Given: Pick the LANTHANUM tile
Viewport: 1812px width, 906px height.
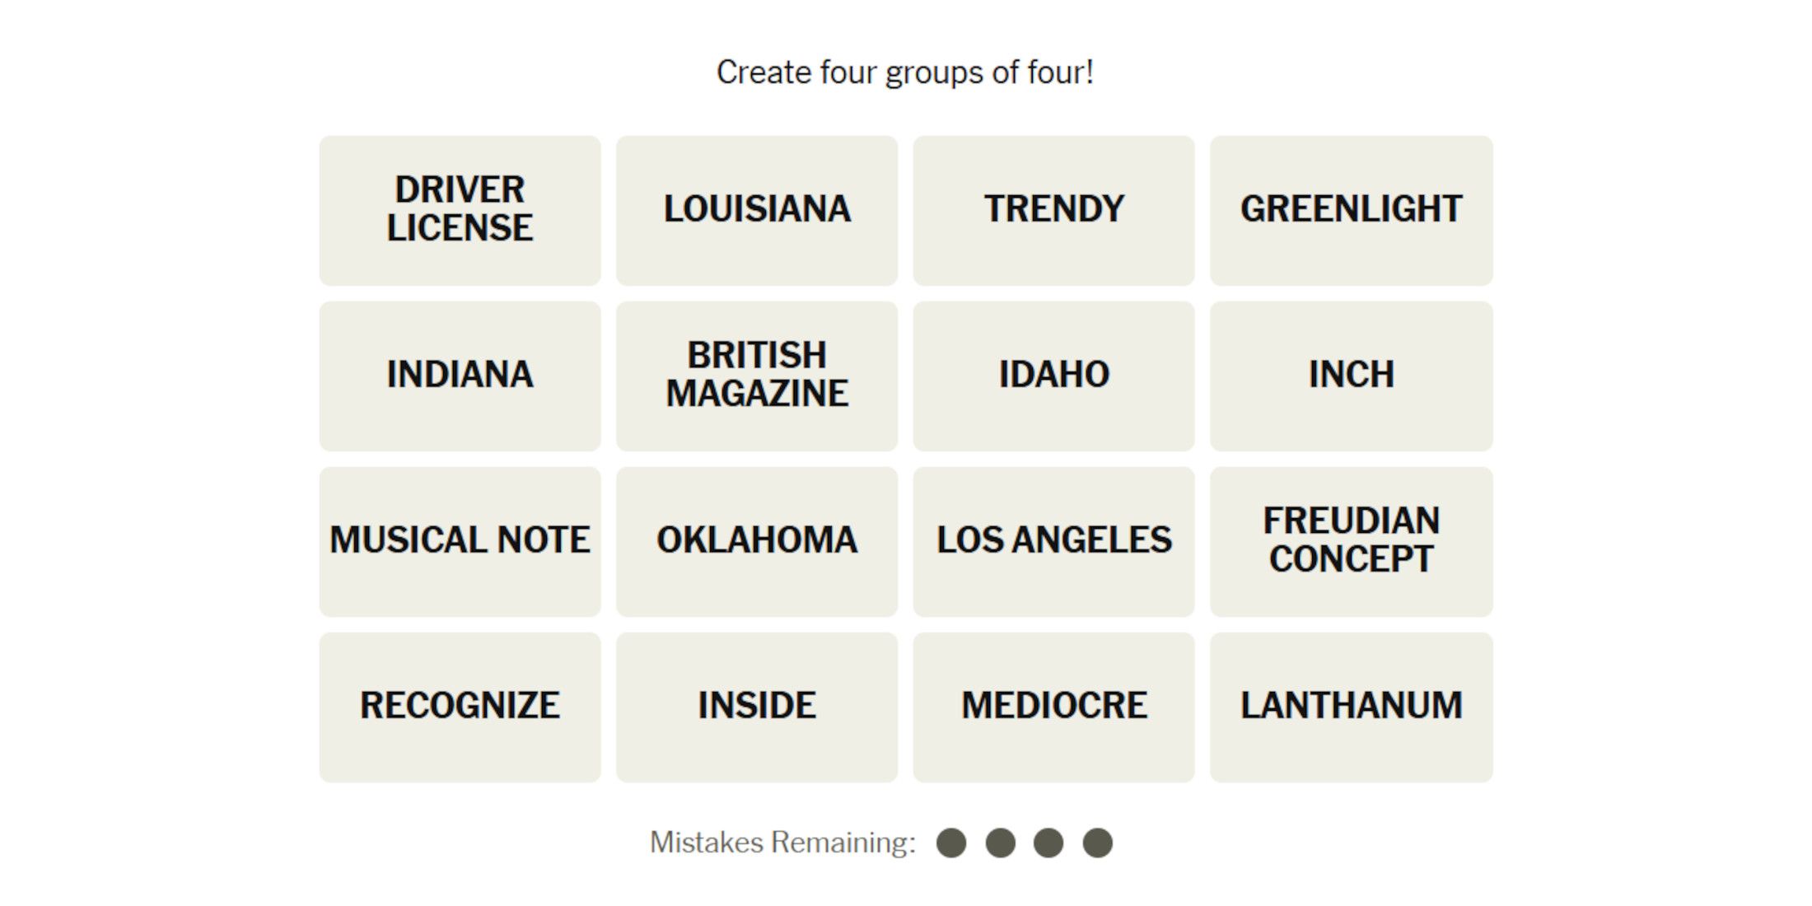Looking at the screenshot, I should 1351,707.
